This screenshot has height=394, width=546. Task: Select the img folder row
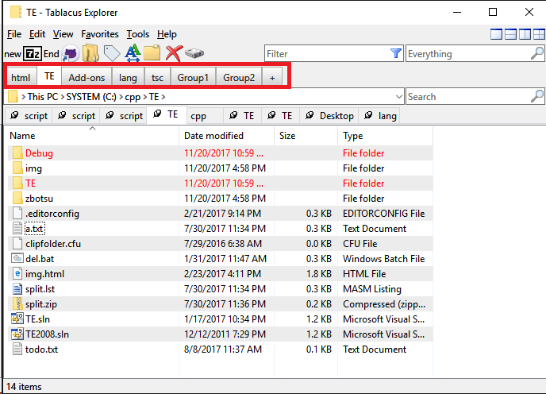220,168
